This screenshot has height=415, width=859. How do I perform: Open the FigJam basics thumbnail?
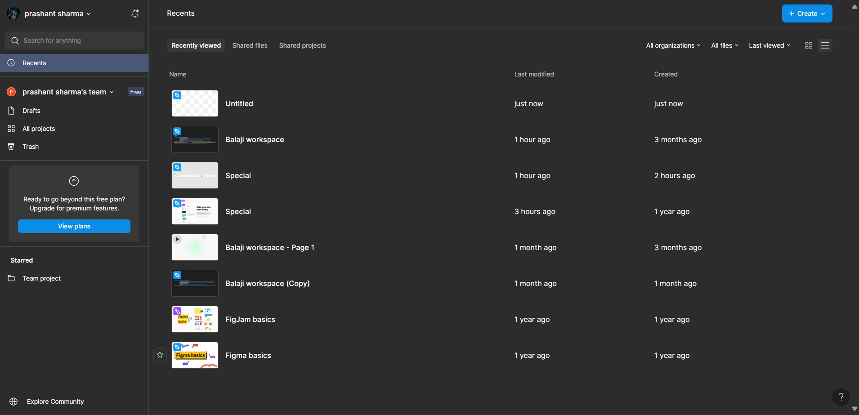[195, 319]
